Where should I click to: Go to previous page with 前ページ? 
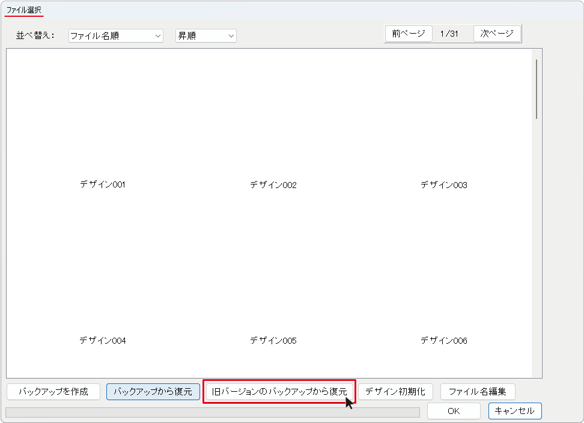click(x=408, y=34)
